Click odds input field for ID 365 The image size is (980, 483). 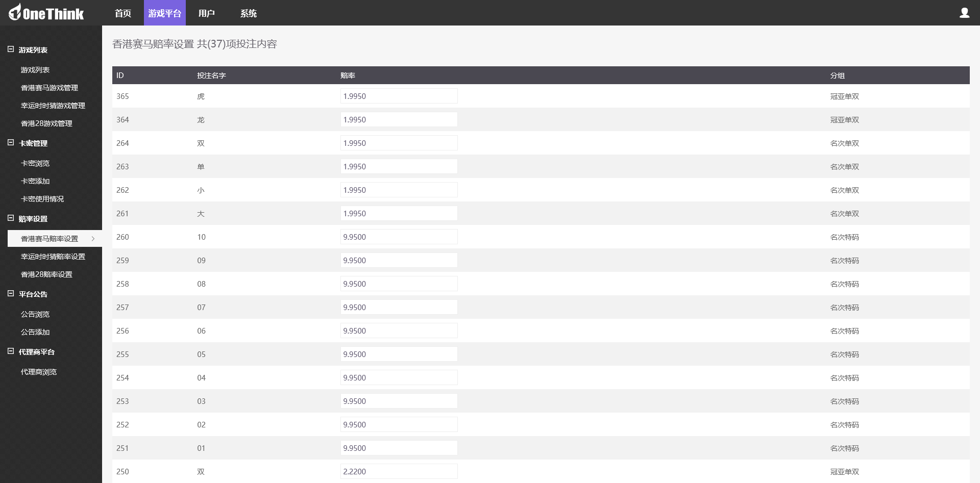(399, 96)
